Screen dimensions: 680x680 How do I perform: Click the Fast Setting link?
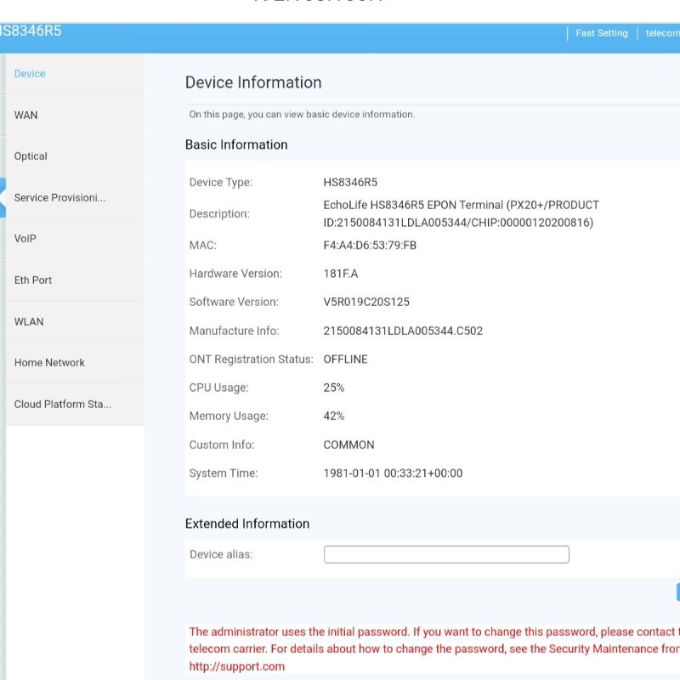602,33
